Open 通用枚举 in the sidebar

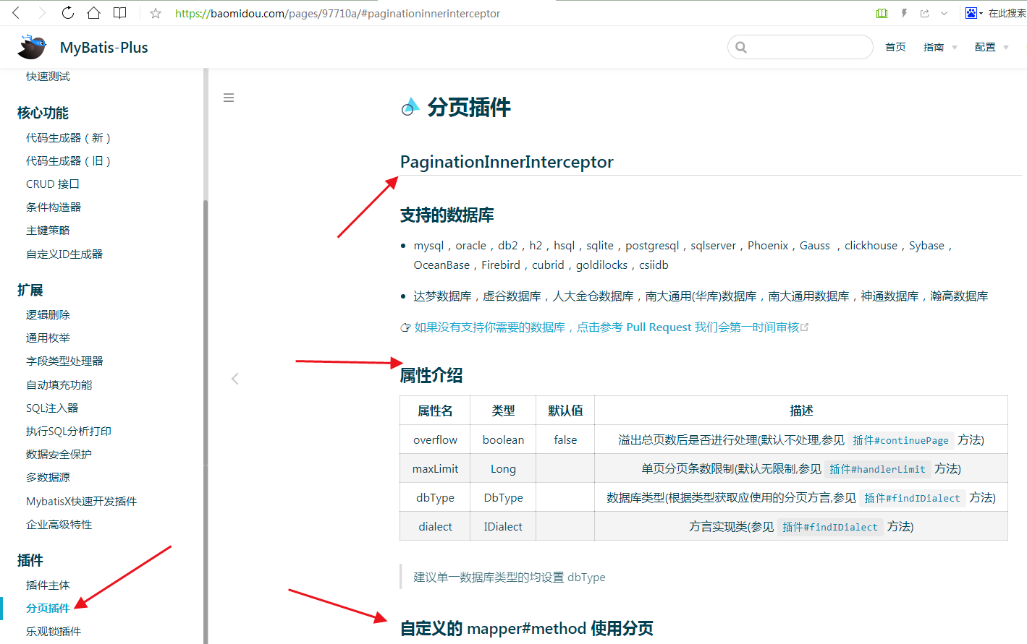48,338
